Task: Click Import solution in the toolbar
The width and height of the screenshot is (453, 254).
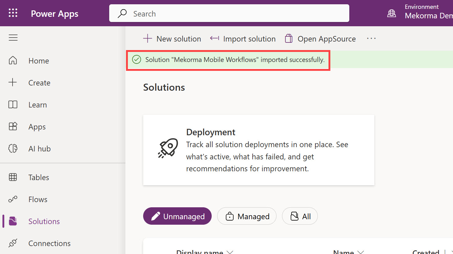Action: [243, 39]
